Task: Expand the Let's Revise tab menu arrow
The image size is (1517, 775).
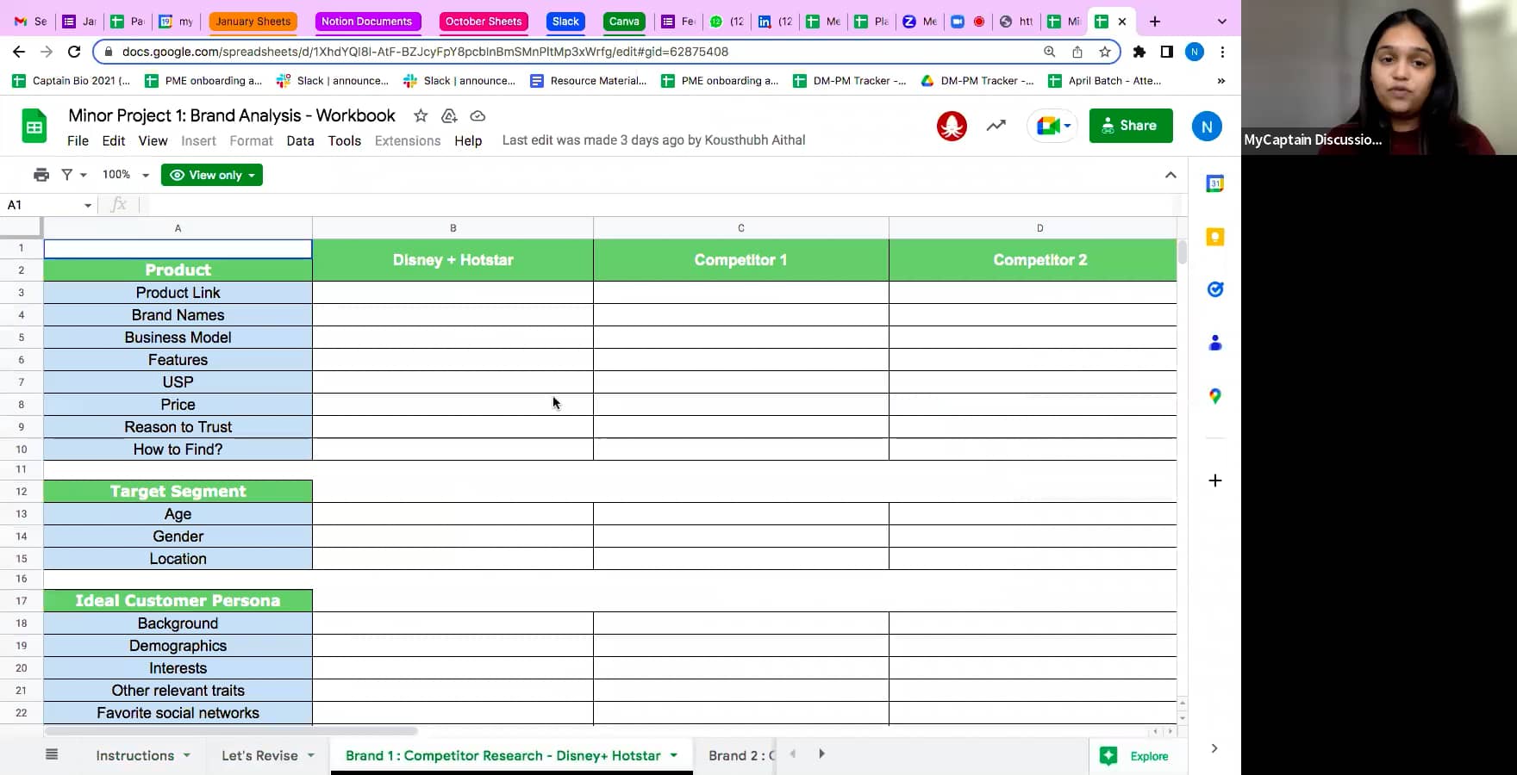Action: point(311,755)
